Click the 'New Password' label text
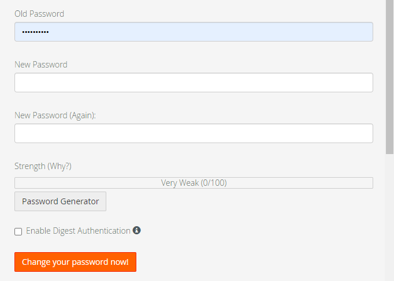The height and width of the screenshot is (281, 394). [x=41, y=65]
